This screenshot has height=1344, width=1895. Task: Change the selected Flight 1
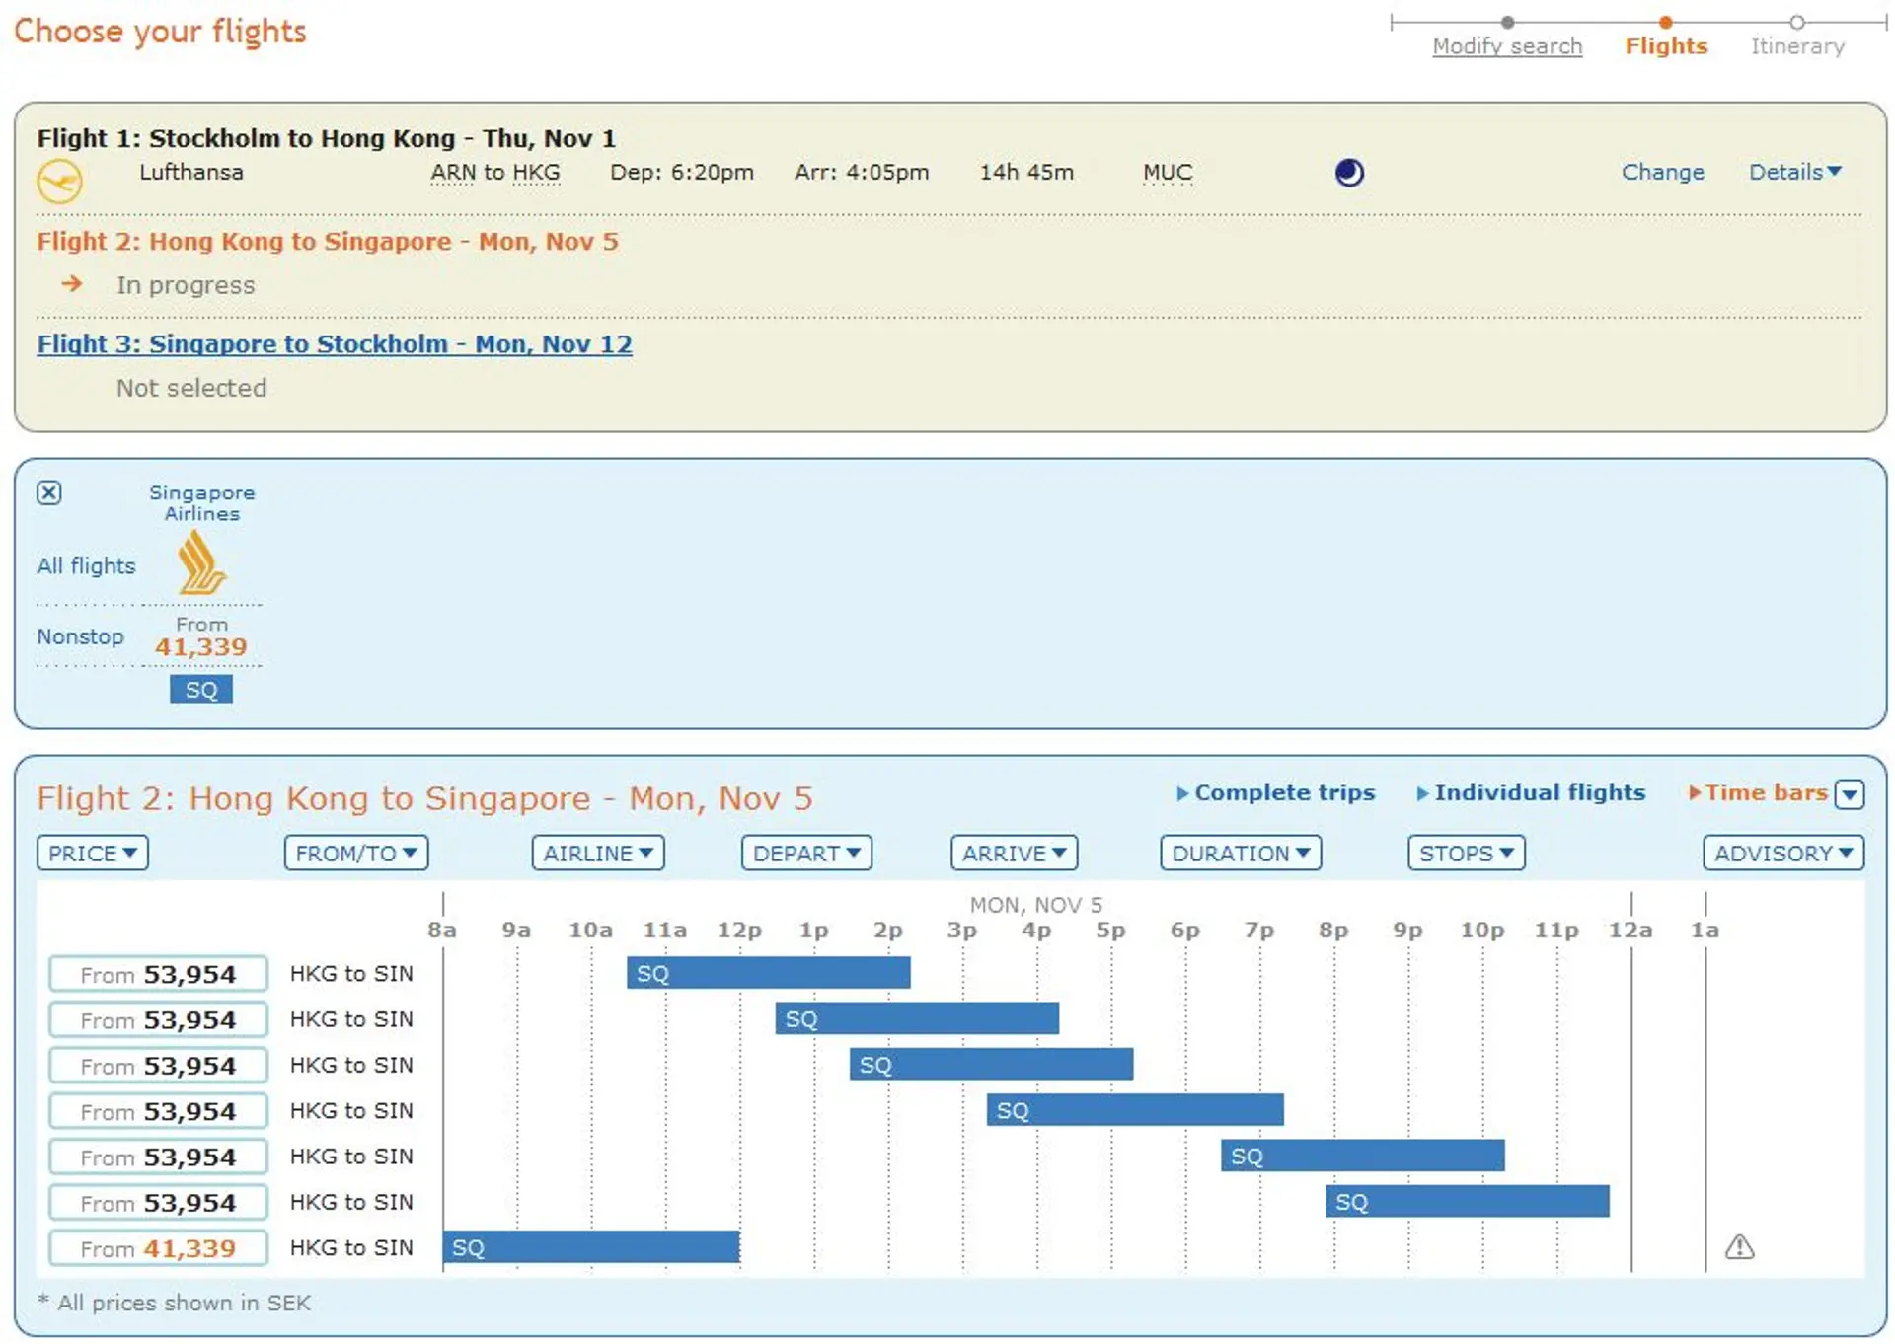pos(1662,172)
